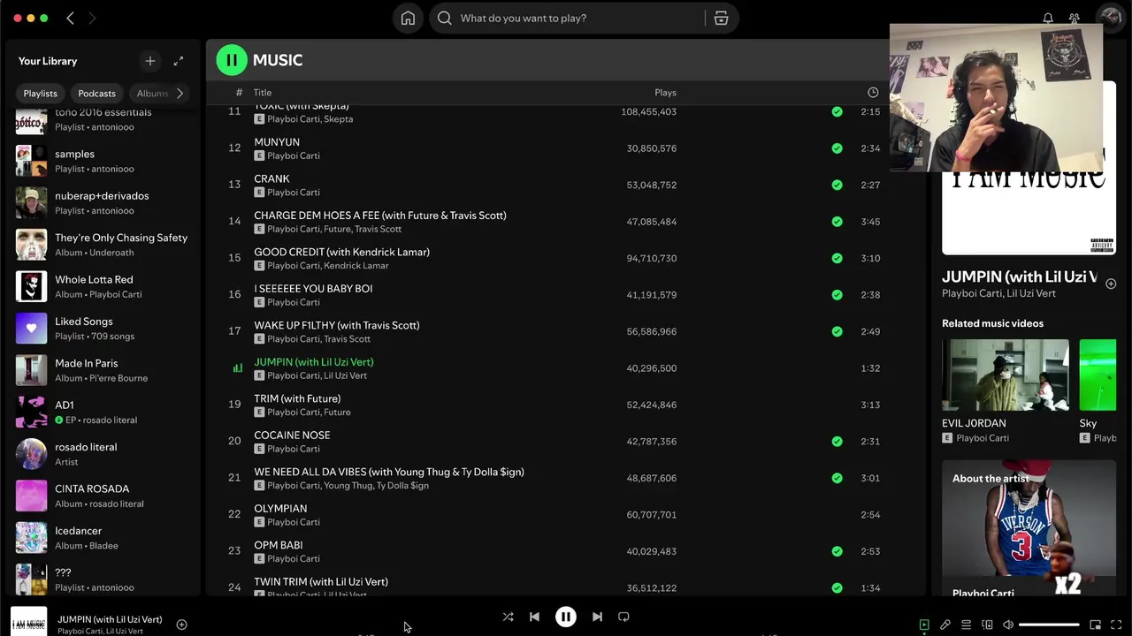Open Whole Lotta Red album in library

104,286
